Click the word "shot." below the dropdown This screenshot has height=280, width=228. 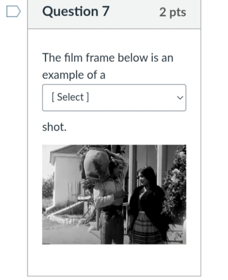pos(54,127)
